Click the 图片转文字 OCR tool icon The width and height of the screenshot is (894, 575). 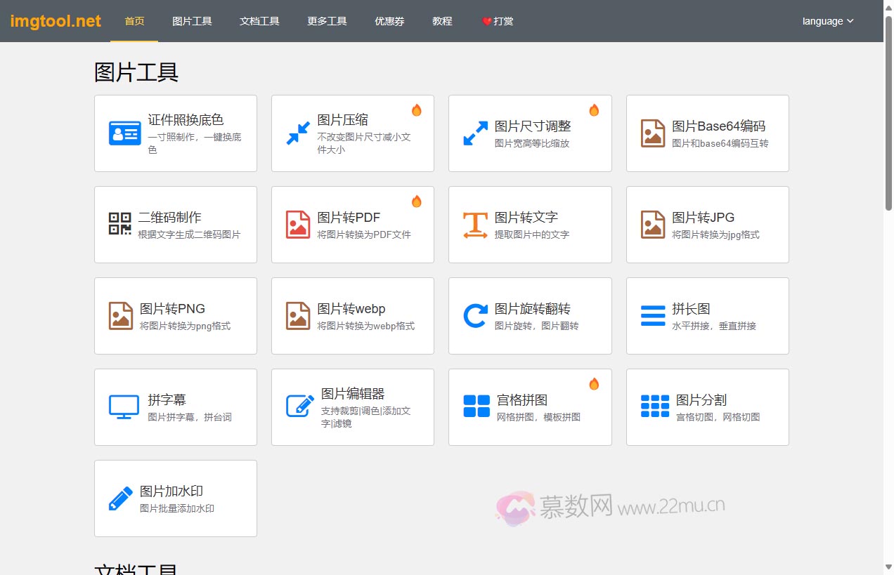476,224
